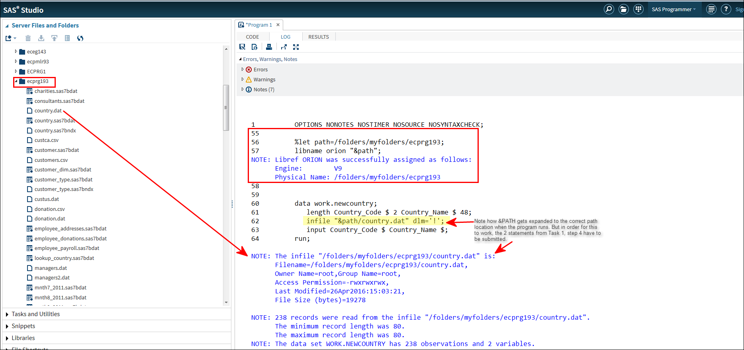This screenshot has height=350, width=744.
Task: Expand the Notes (7) list
Action: pos(243,89)
